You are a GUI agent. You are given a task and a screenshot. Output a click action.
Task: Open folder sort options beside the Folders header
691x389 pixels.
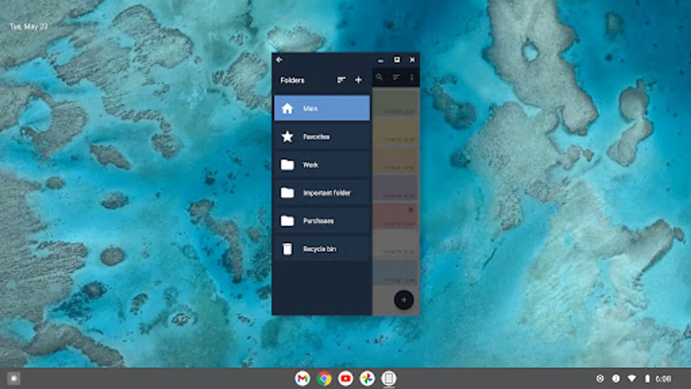[341, 80]
